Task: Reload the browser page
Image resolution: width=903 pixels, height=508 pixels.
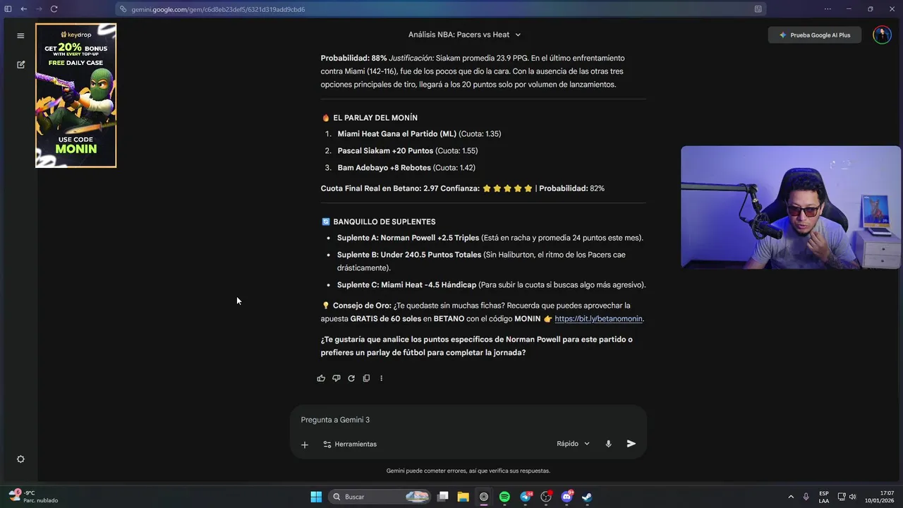Action: tap(54, 9)
